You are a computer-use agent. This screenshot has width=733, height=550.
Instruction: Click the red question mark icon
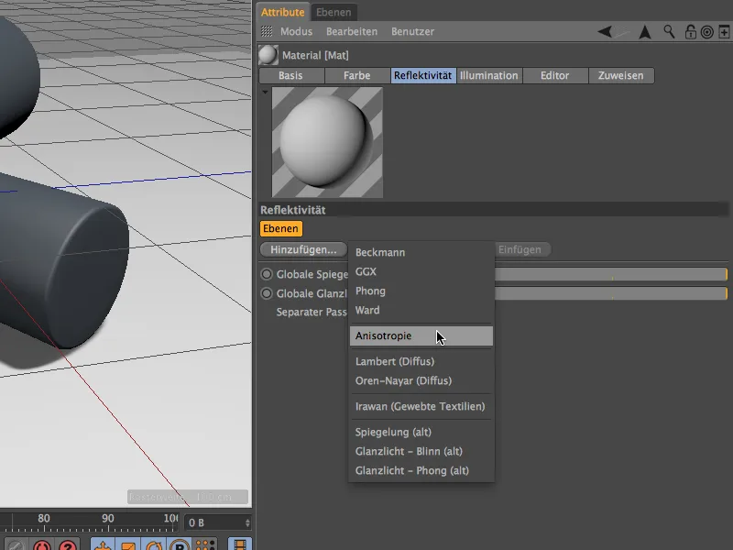68,544
